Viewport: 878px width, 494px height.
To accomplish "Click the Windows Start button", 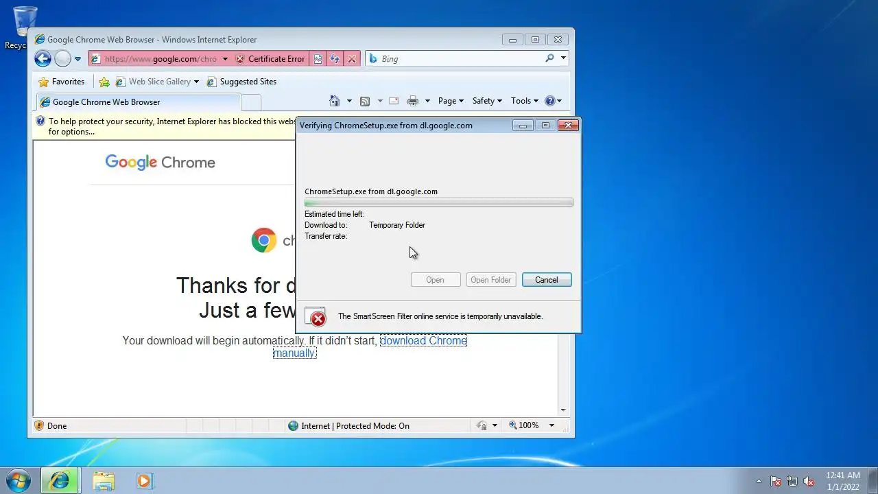I will pos(19,480).
